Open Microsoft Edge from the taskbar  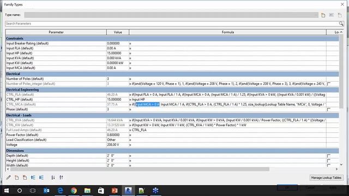[60, 191]
